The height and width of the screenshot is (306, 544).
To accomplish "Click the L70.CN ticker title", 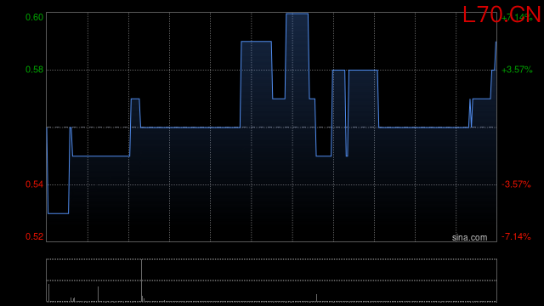I will pos(501,14).
